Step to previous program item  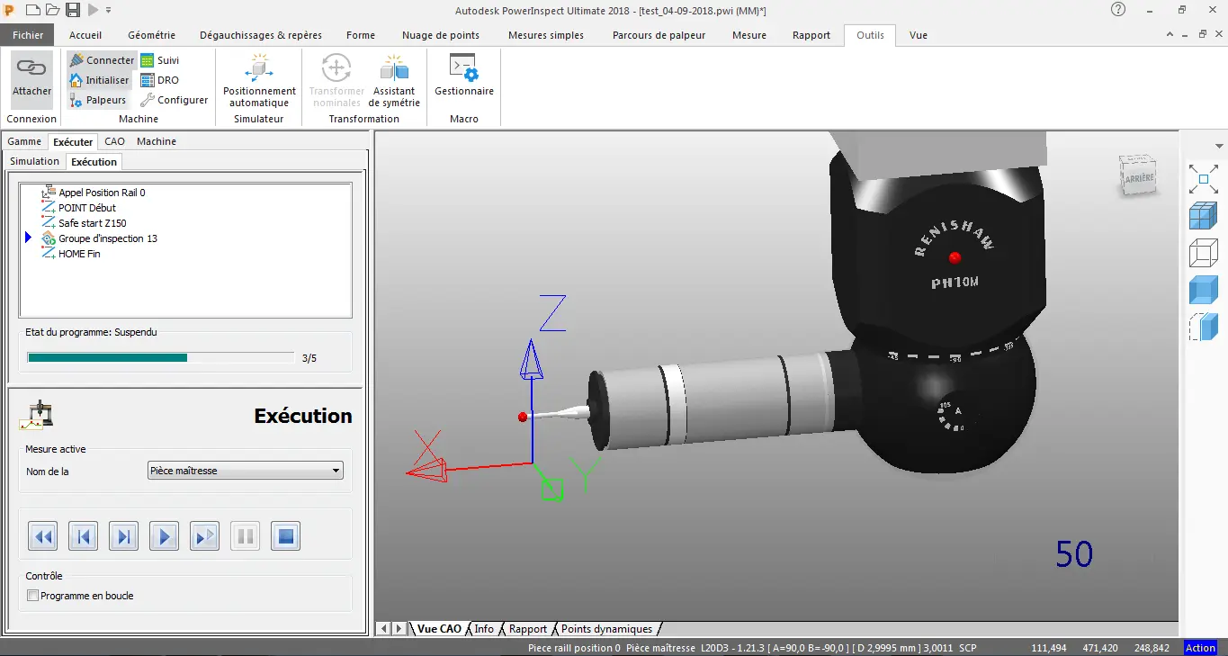[x=84, y=537]
